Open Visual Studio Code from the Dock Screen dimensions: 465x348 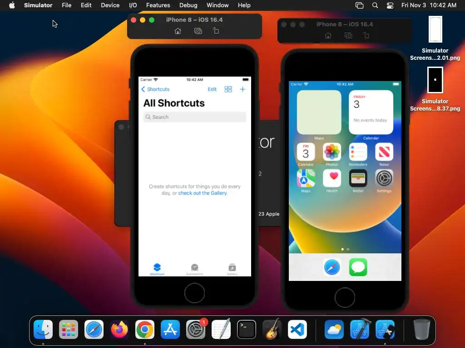[297, 329]
